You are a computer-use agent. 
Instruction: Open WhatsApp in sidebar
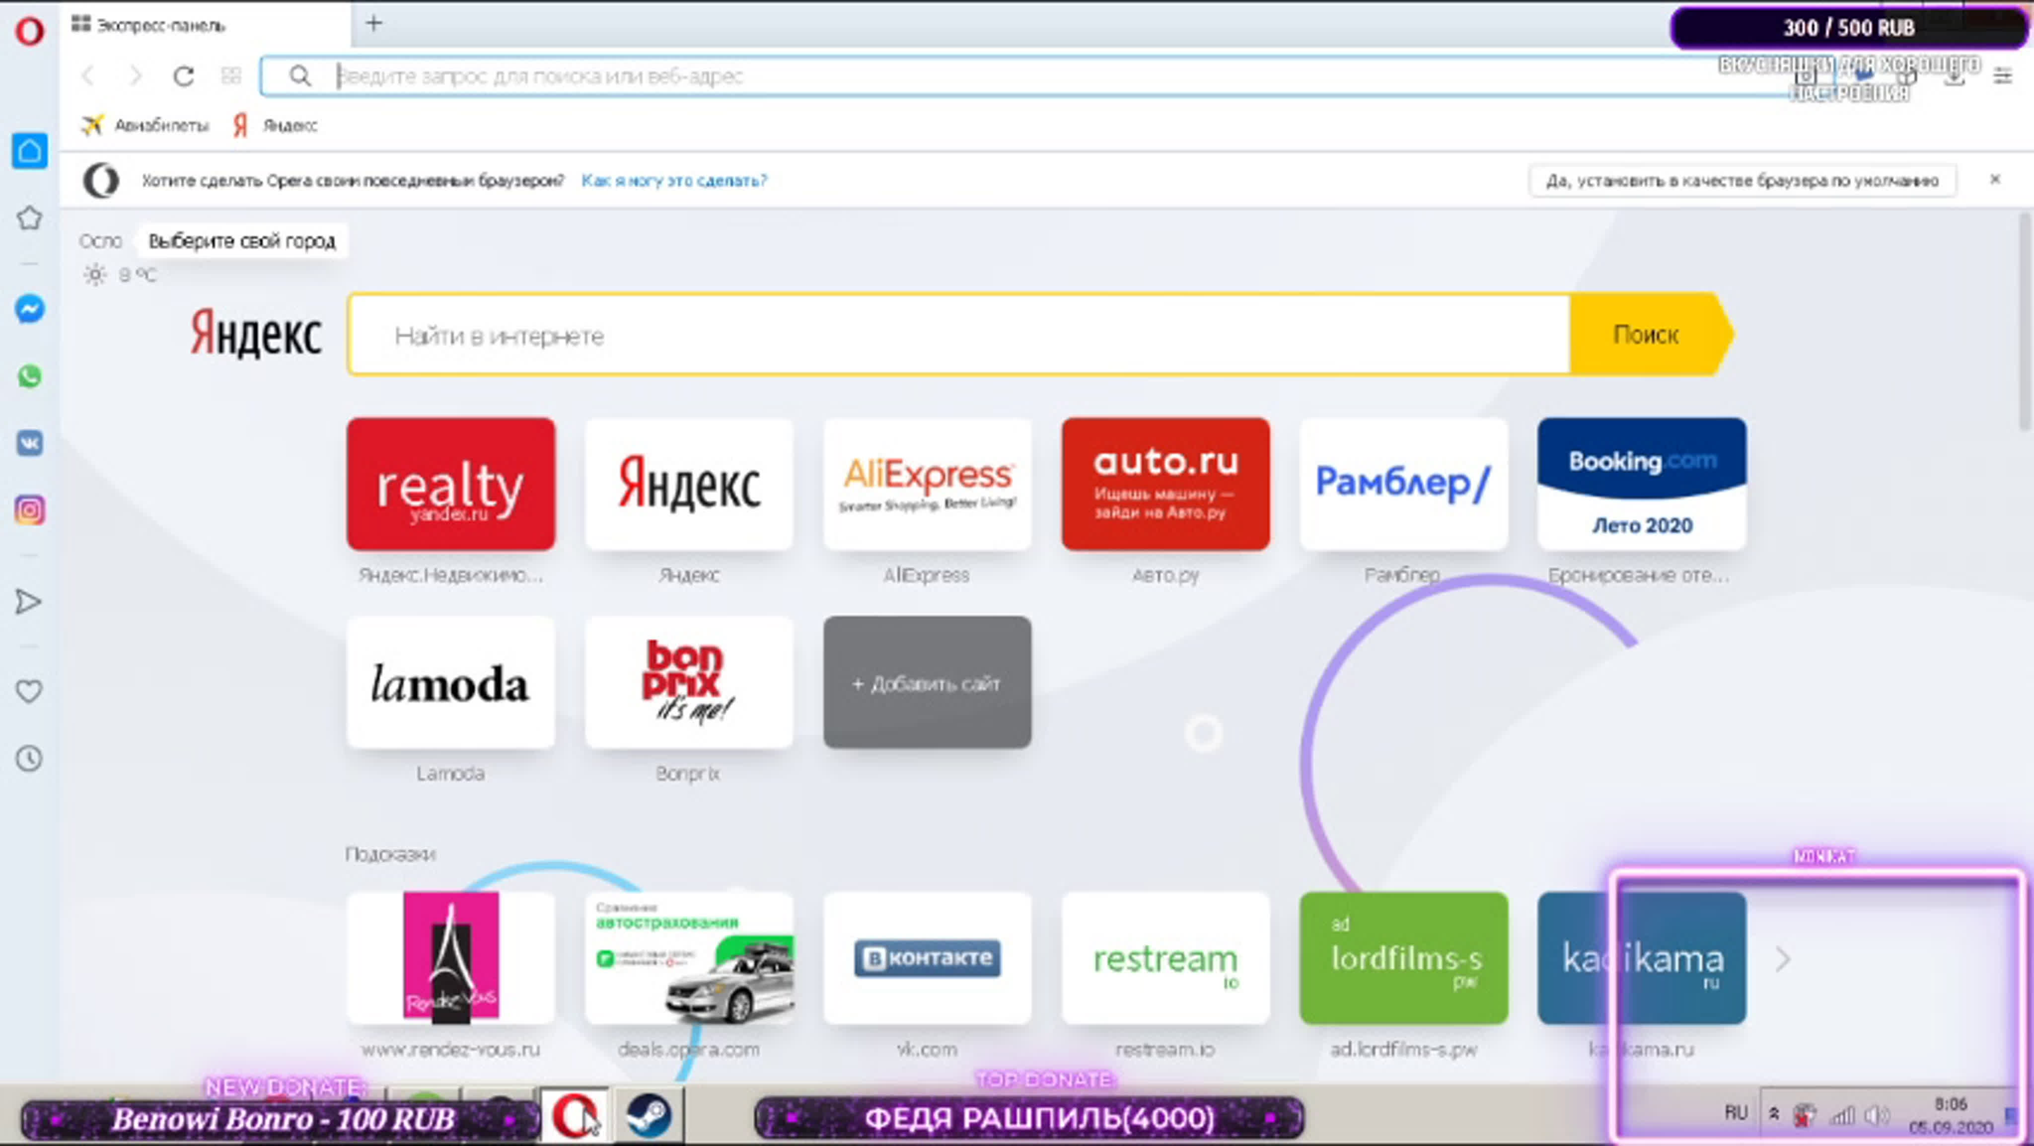pos(29,376)
